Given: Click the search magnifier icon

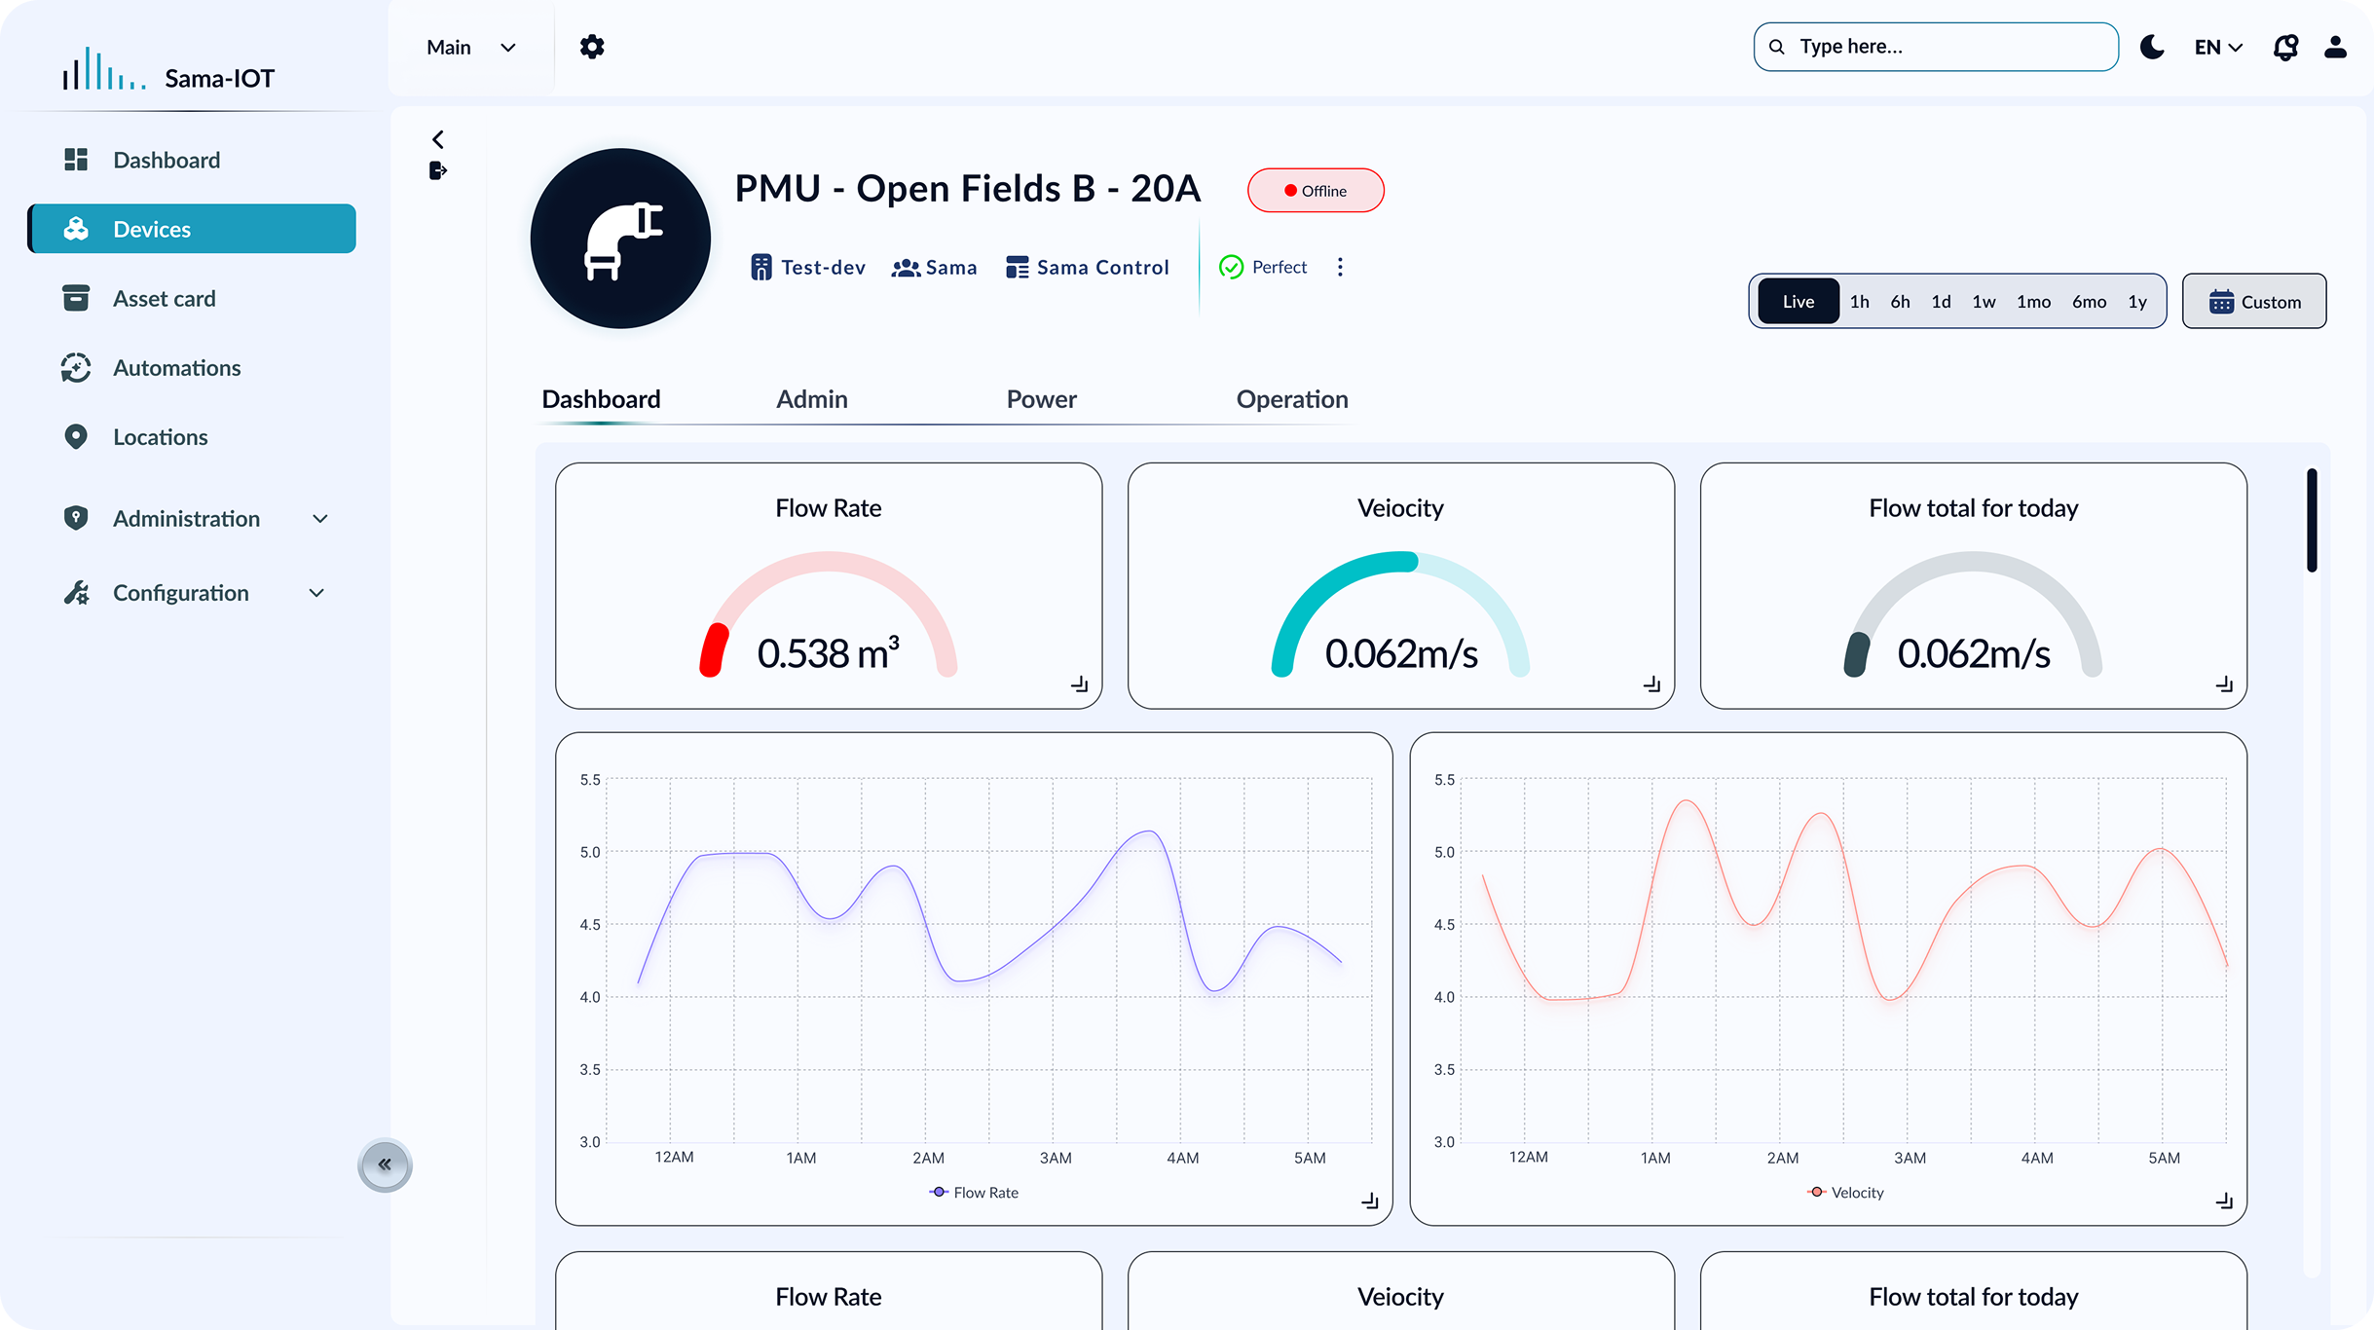Looking at the screenshot, I should tap(1777, 46).
